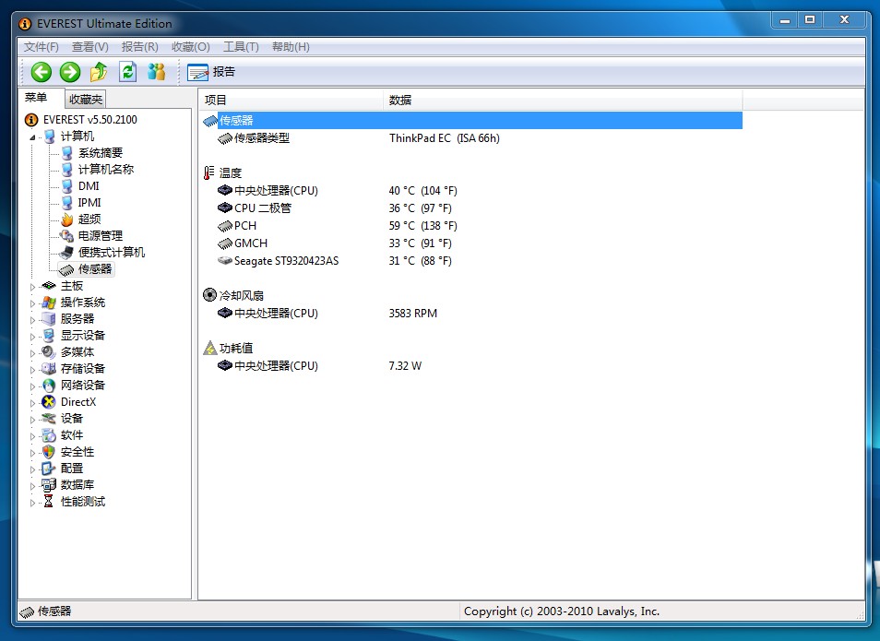Select the 传感器类型 row
This screenshot has width=880, height=641.
(472, 138)
